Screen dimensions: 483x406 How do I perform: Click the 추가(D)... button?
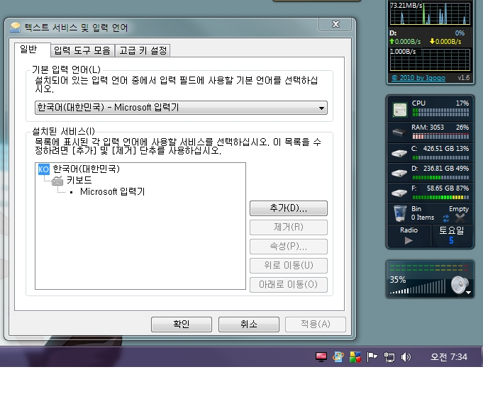click(289, 208)
